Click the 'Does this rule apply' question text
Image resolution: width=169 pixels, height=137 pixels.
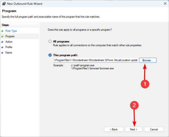pyautogui.click(x=80, y=30)
